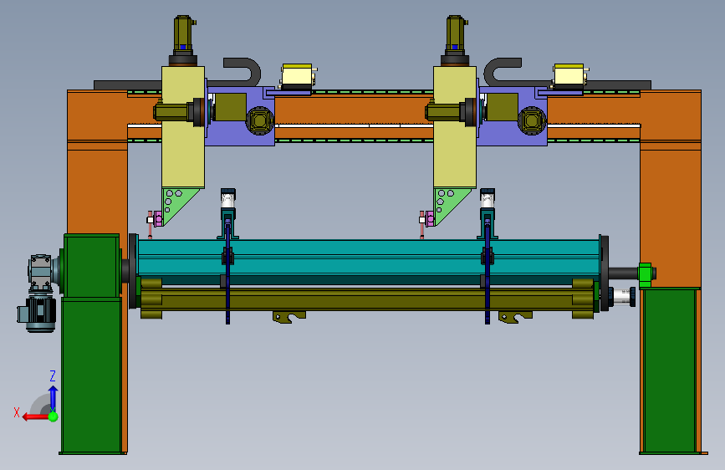Select the left pink sensor block
Image resolution: width=725 pixels, height=470 pixels.
tap(159, 219)
